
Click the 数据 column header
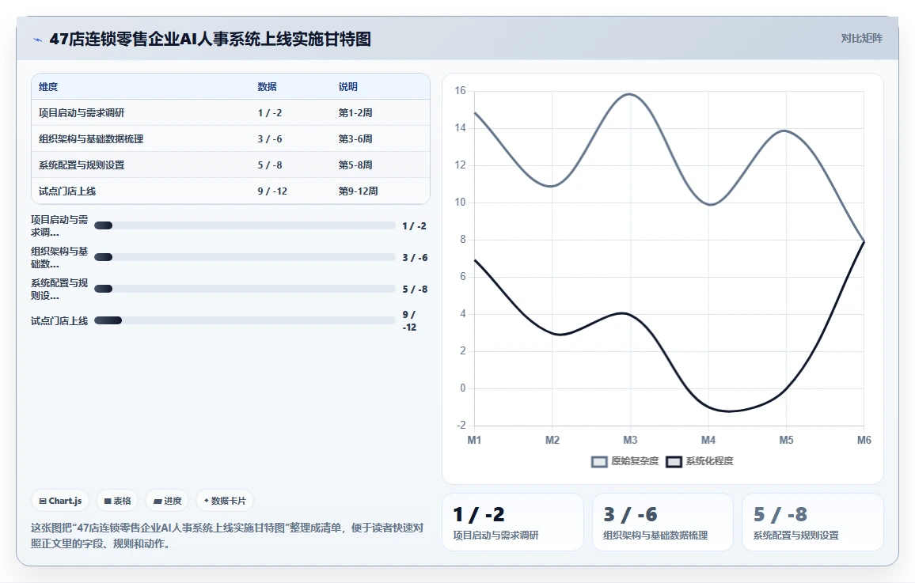(x=268, y=87)
